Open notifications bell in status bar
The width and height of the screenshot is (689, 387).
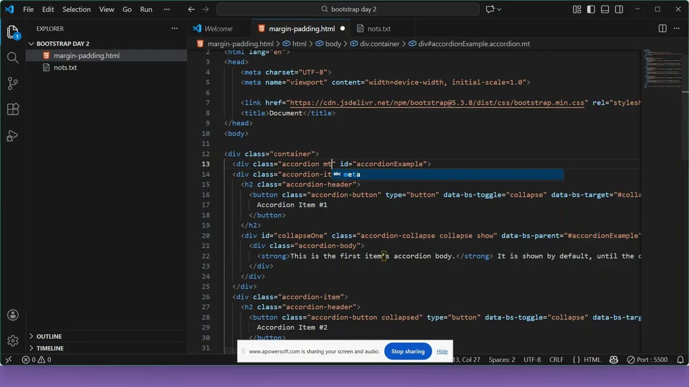pos(681,360)
